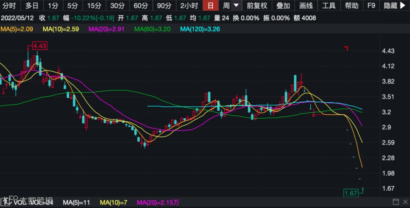The width and height of the screenshot is (410, 208).
Task: Select the 多日 multi-day tab
Action: [x=32, y=5]
